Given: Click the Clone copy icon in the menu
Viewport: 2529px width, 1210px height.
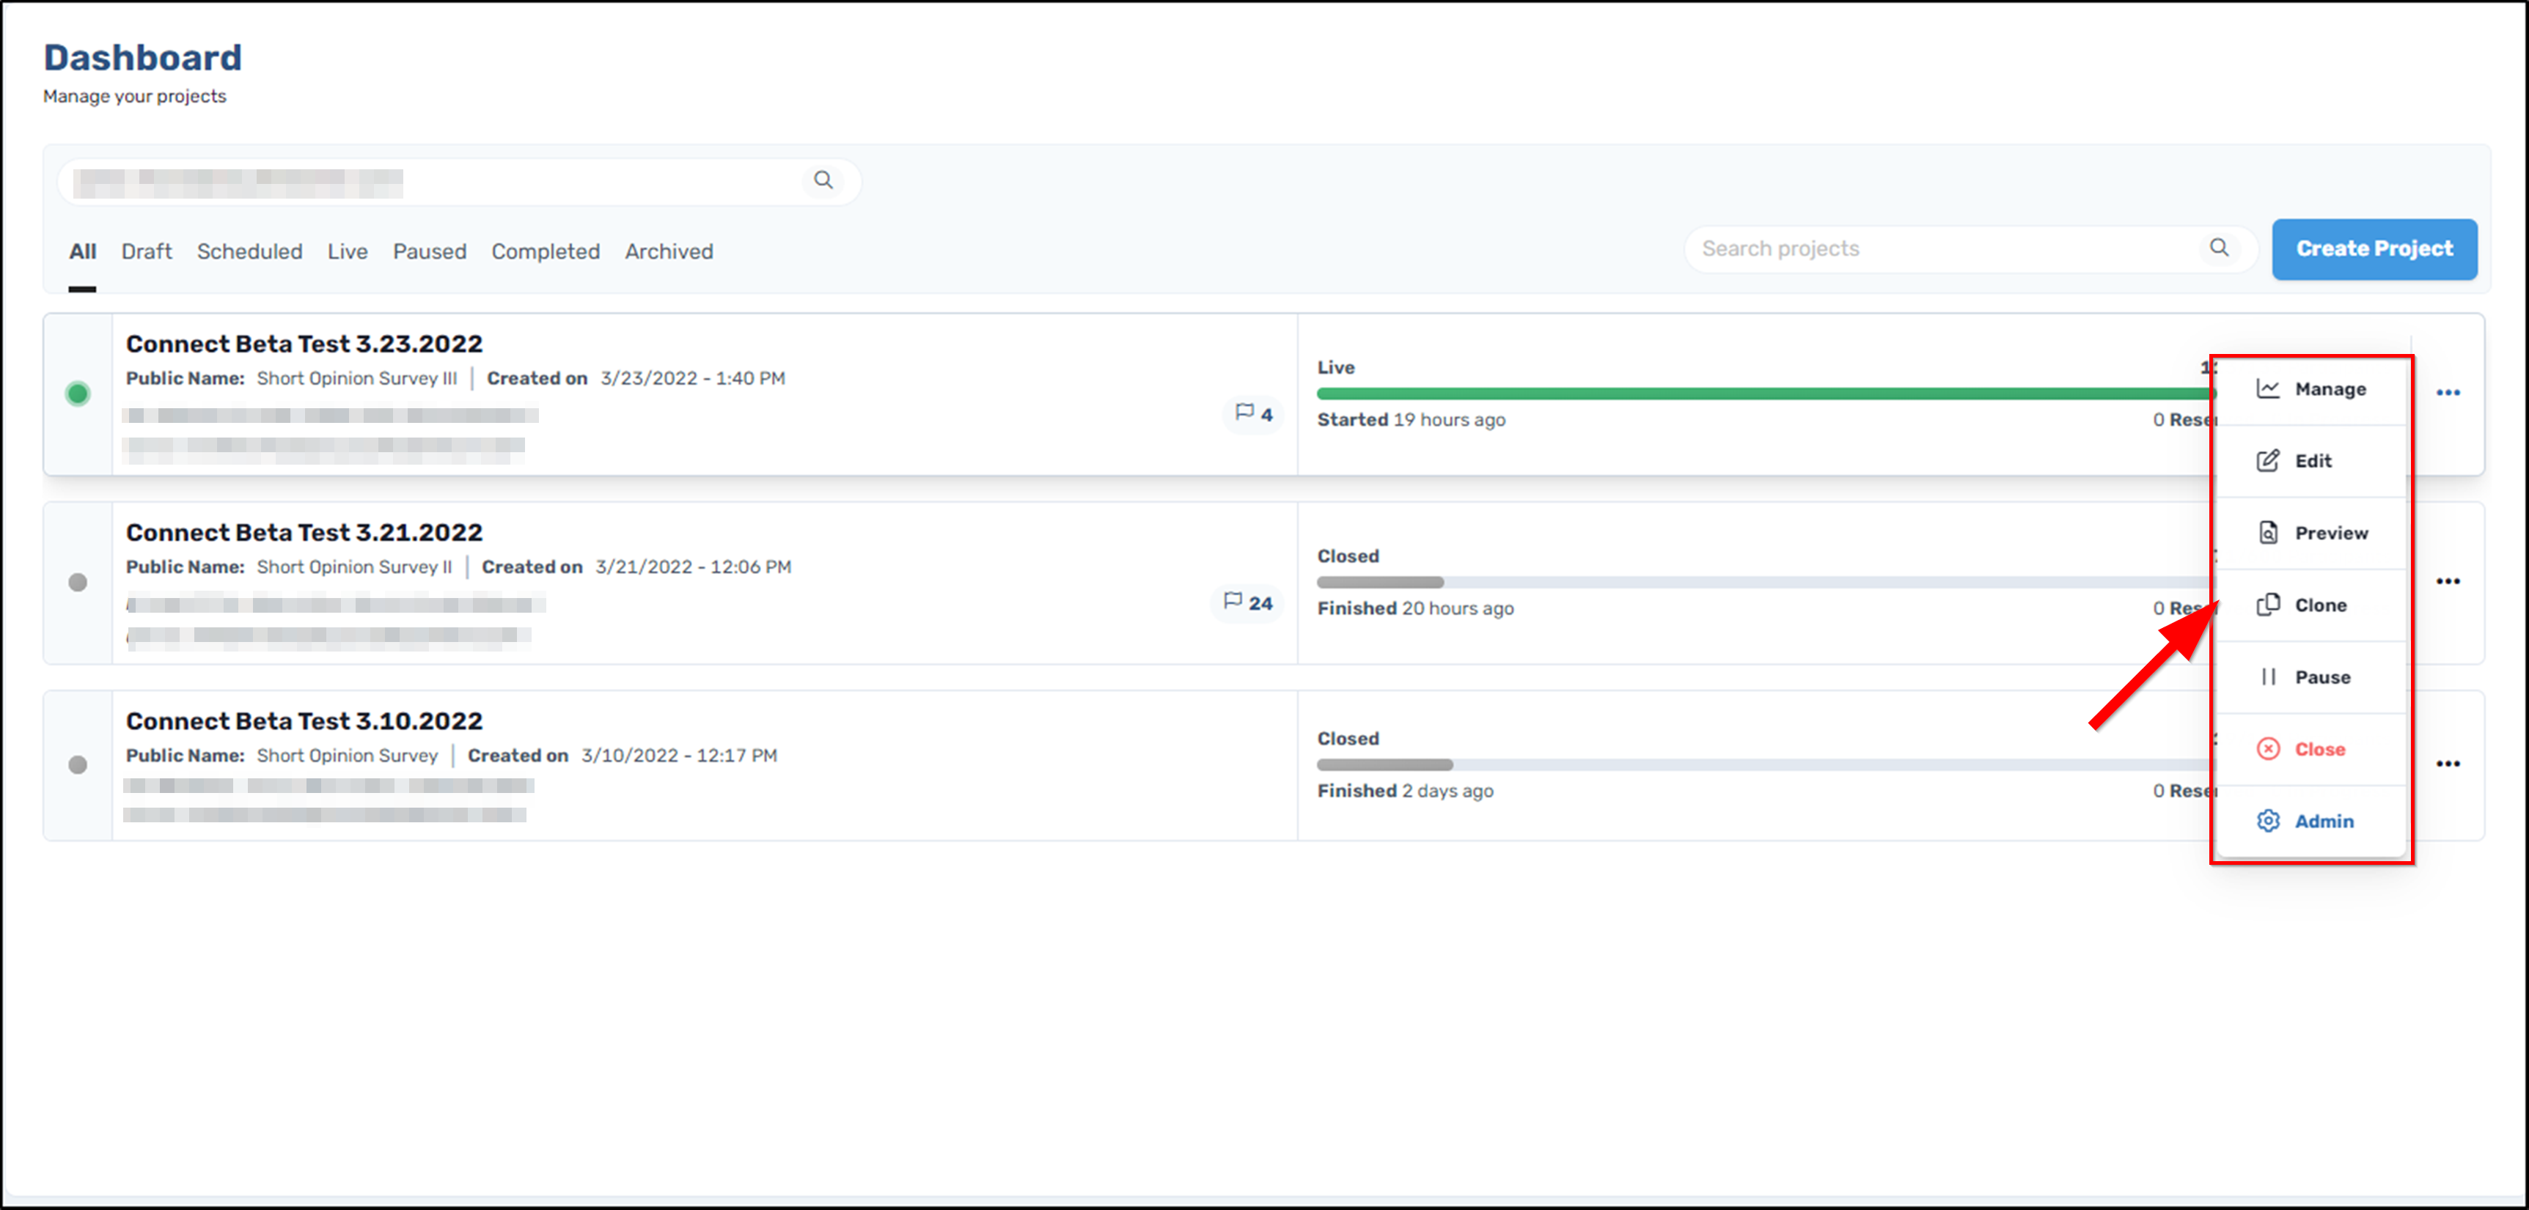Looking at the screenshot, I should [x=2268, y=605].
